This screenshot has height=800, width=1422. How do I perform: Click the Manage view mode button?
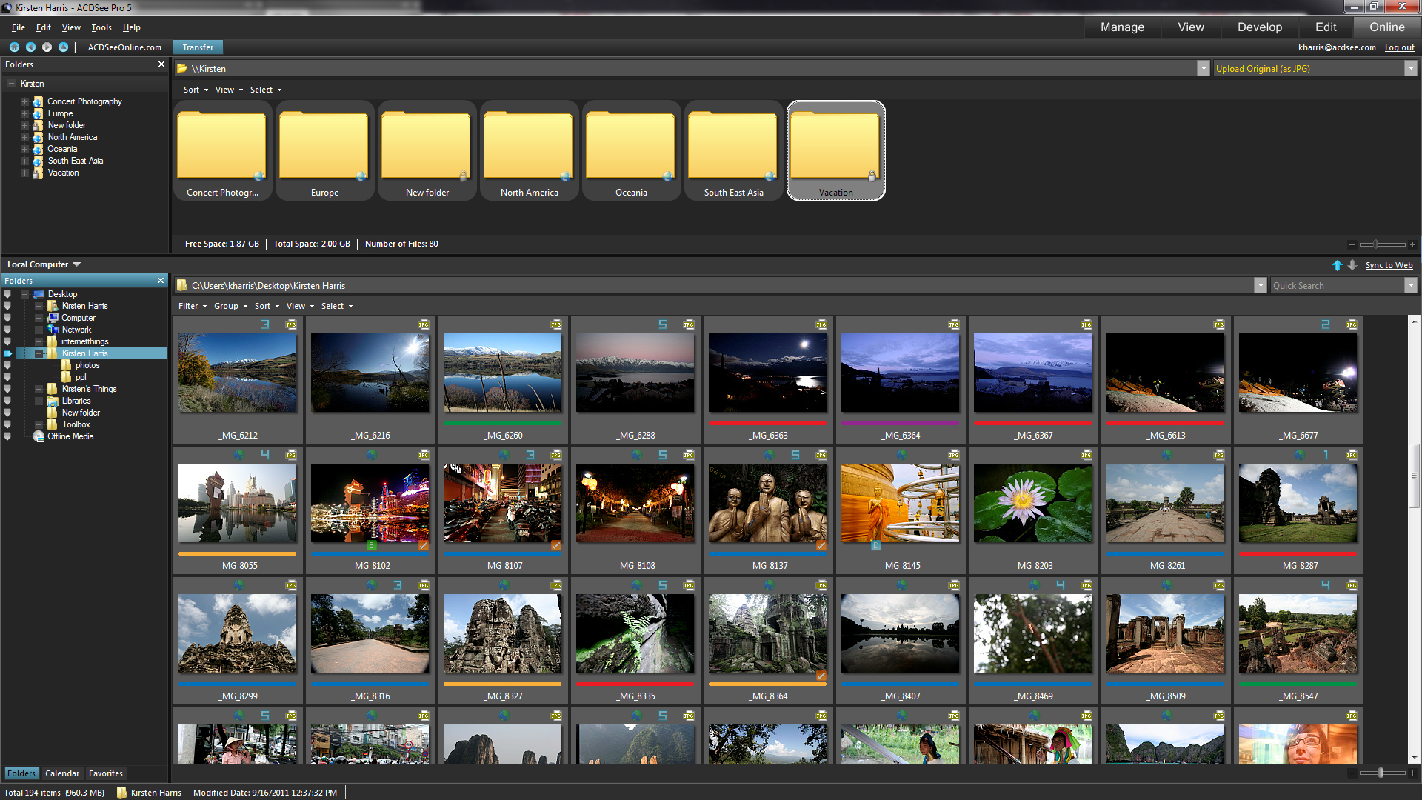[x=1122, y=27]
